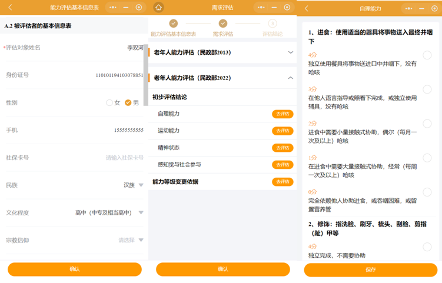442x283 pixels.
Task: Choose 0分 完全依赖他人协助进食 option
Action: tap(427, 192)
